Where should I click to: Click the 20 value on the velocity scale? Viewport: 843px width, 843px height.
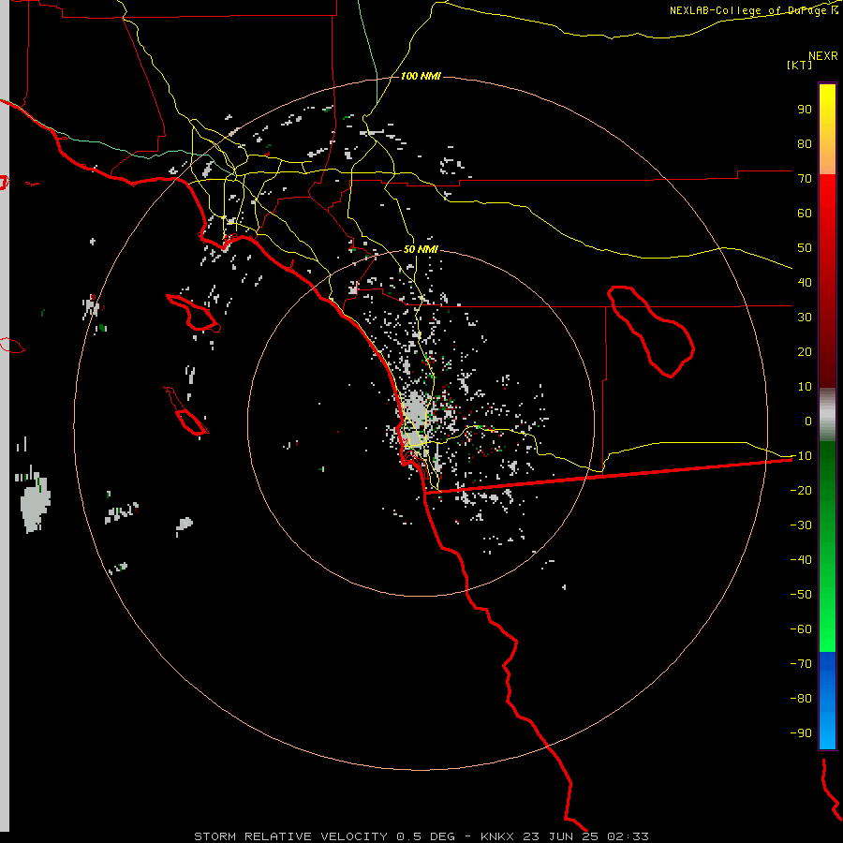805,352
